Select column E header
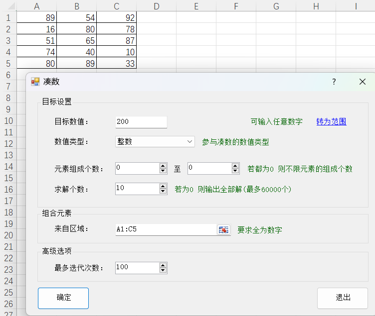This screenshot has width=375, height=316. 196,6
